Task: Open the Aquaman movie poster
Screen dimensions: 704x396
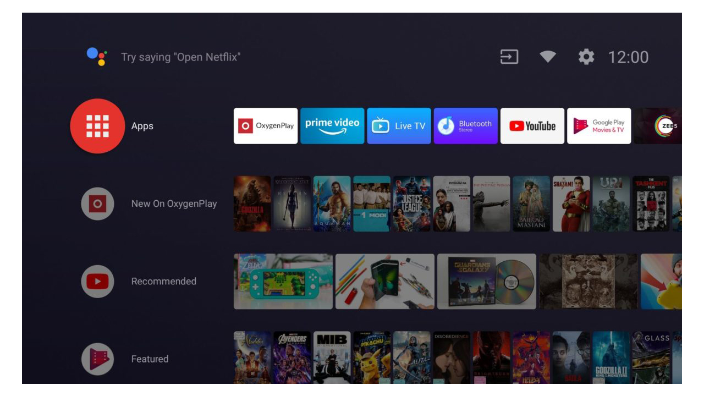Action: (x=332, y=204)
